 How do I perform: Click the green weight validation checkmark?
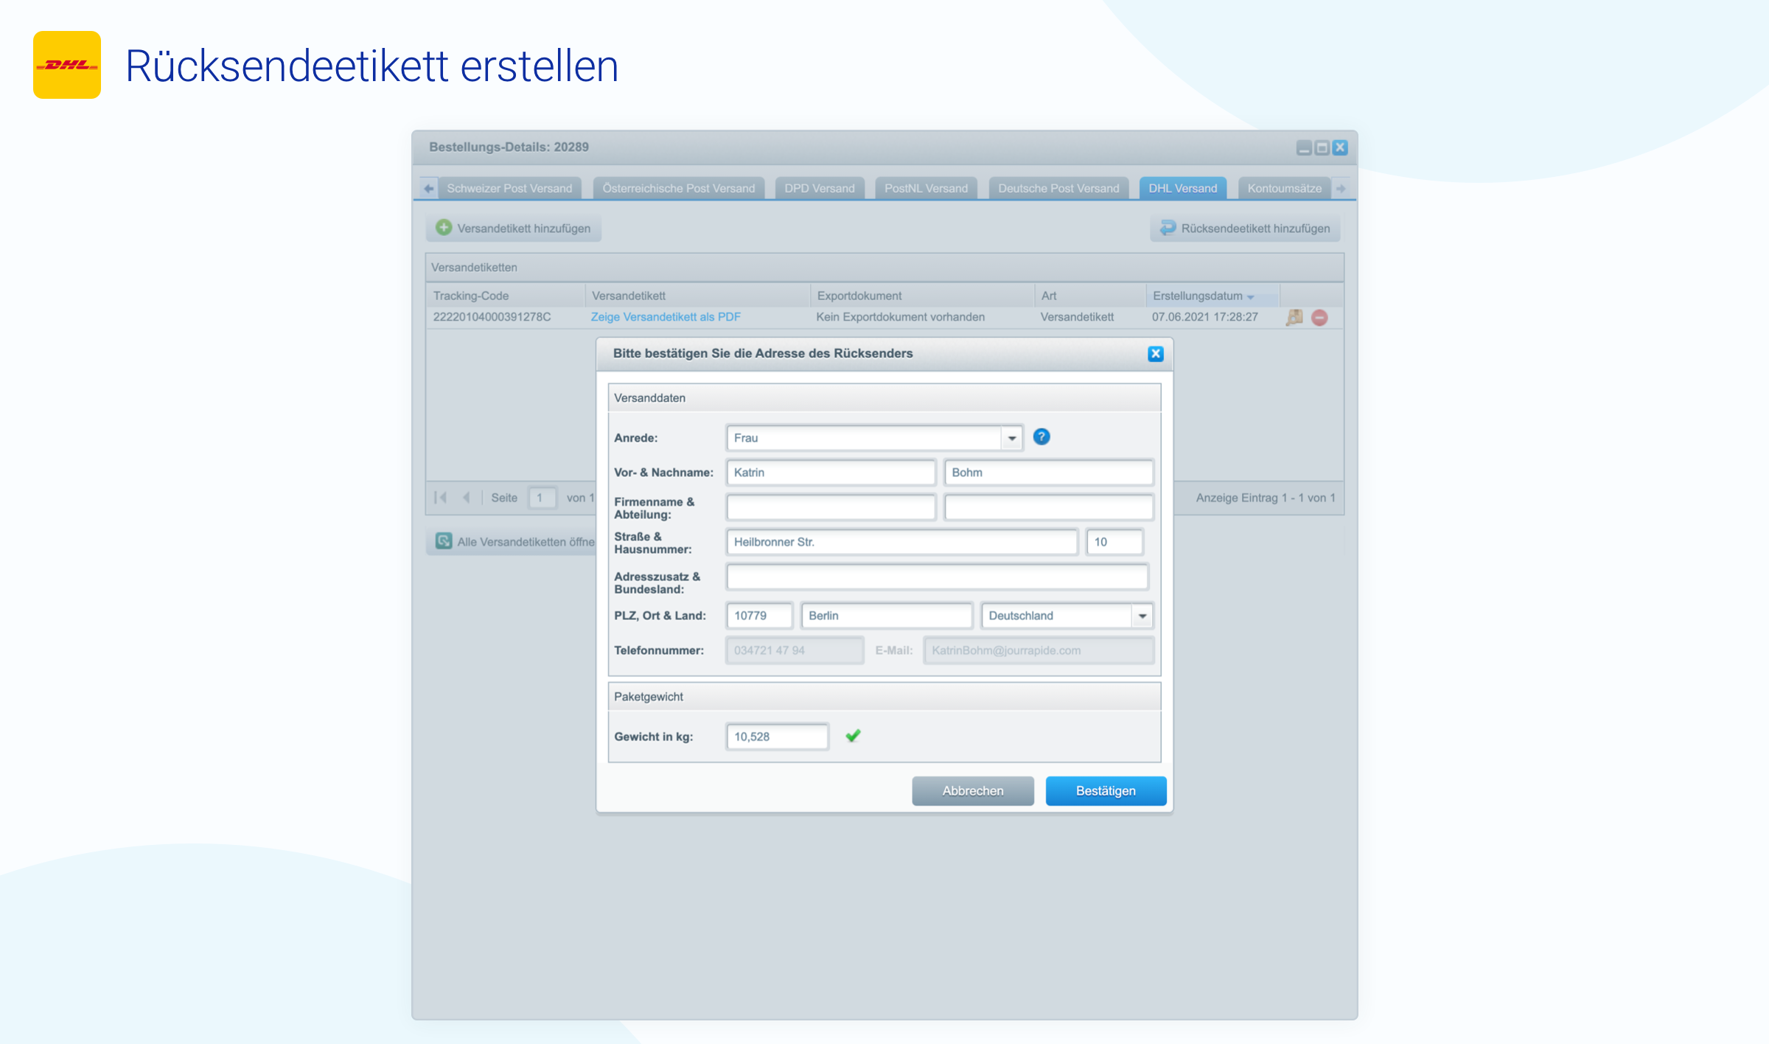pos(853,736)
